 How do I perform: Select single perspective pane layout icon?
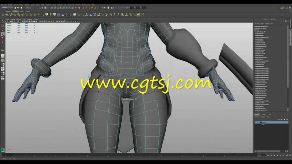pos(3,56)
